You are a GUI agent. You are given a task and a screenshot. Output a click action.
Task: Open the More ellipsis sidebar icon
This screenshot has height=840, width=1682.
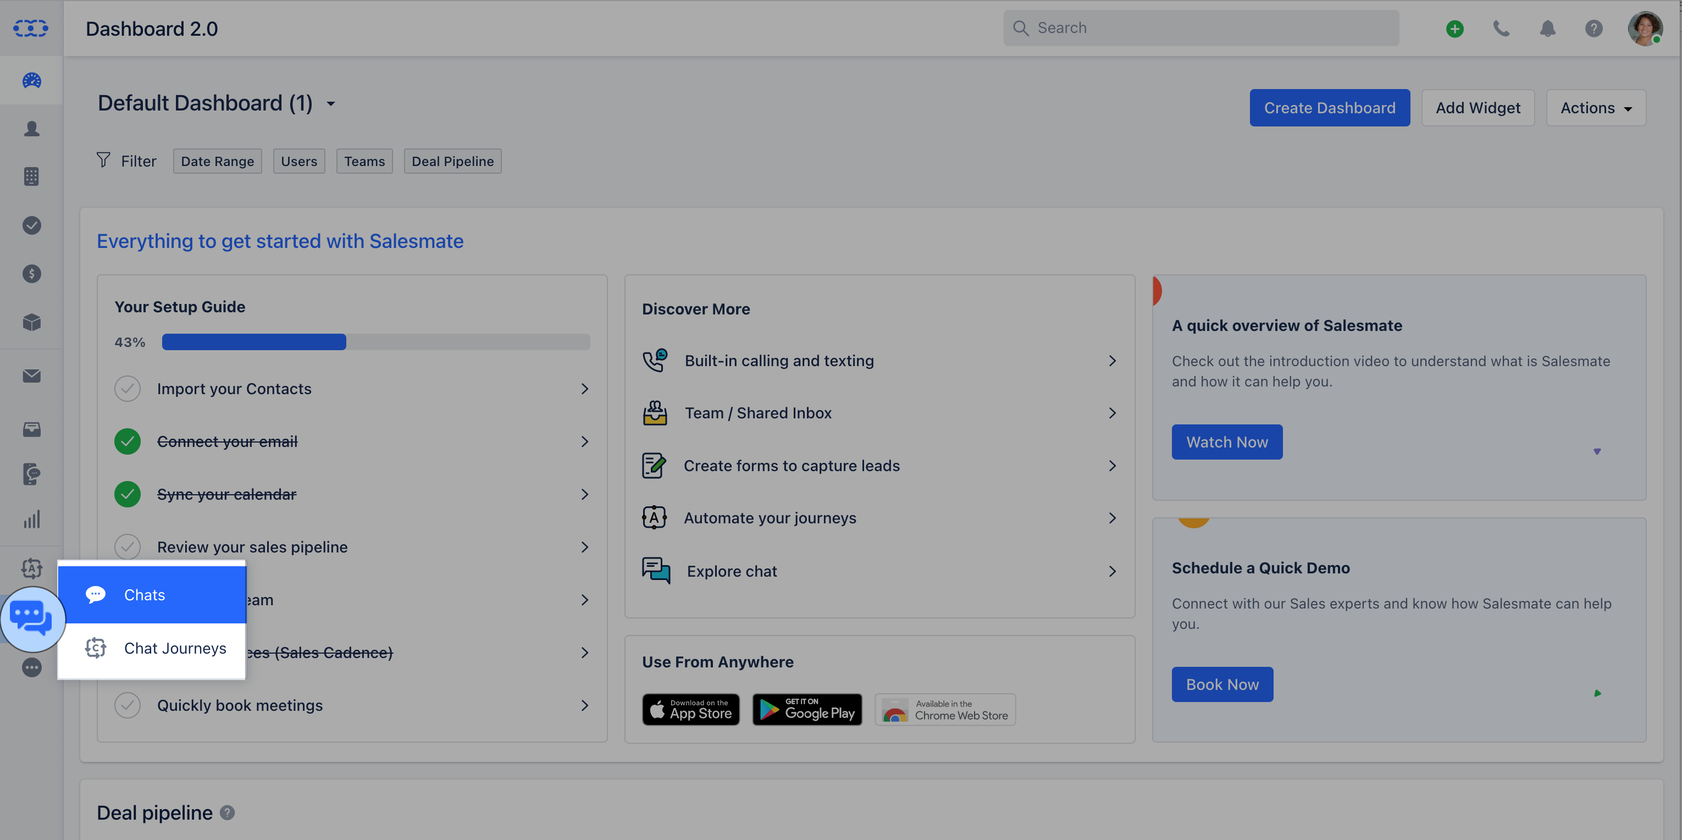[x=31, y=667]
